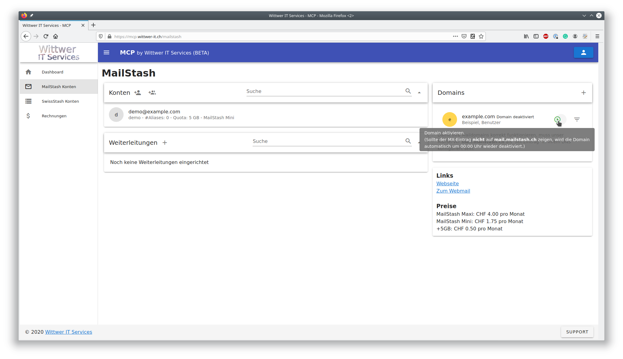The image size is (623, 359).
Task: Open Firefox application menu
Action: pyautogui.click(x=597, y=36)
